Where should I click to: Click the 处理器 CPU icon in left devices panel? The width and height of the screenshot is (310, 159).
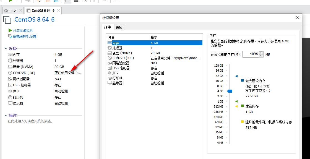[x=10, y=61]
